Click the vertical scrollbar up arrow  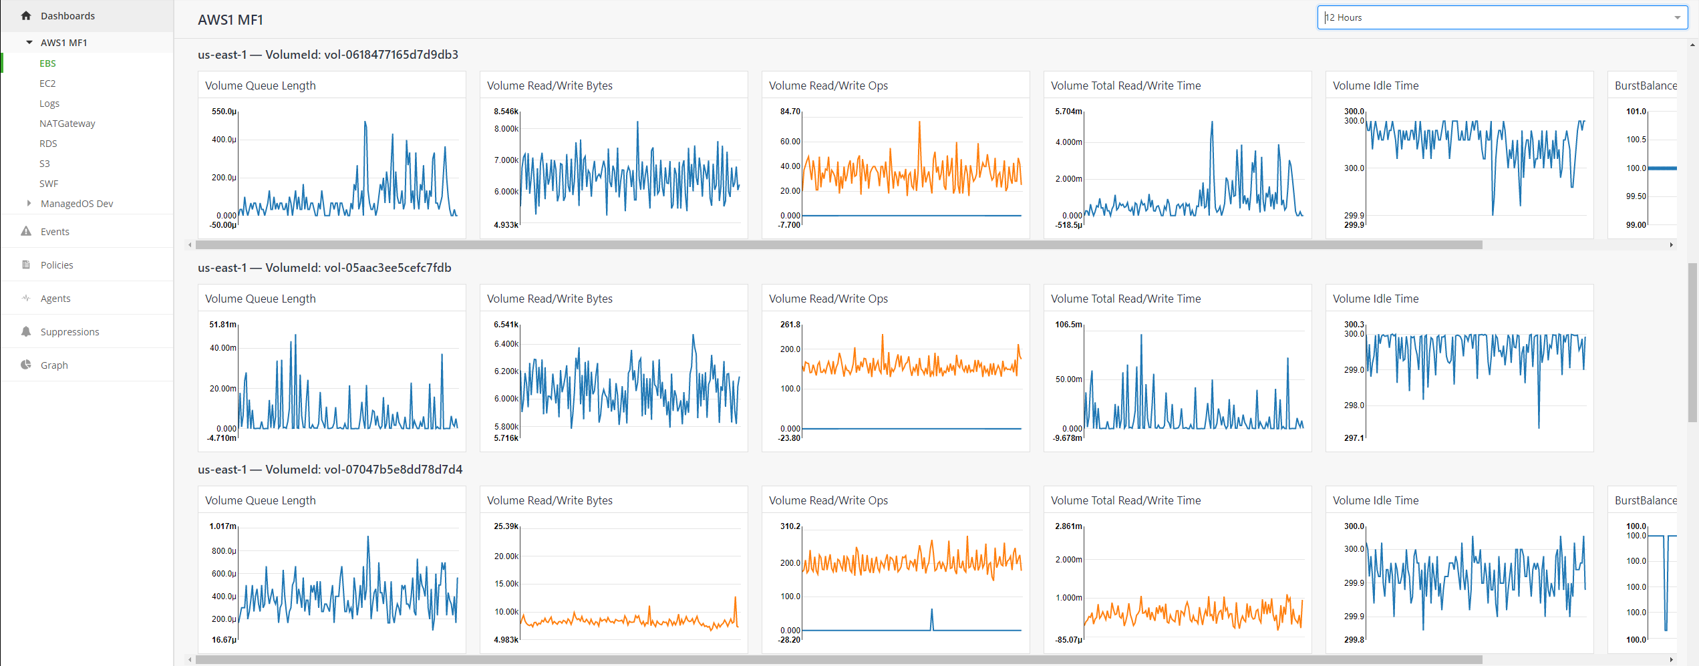[x=1692, y=45]
